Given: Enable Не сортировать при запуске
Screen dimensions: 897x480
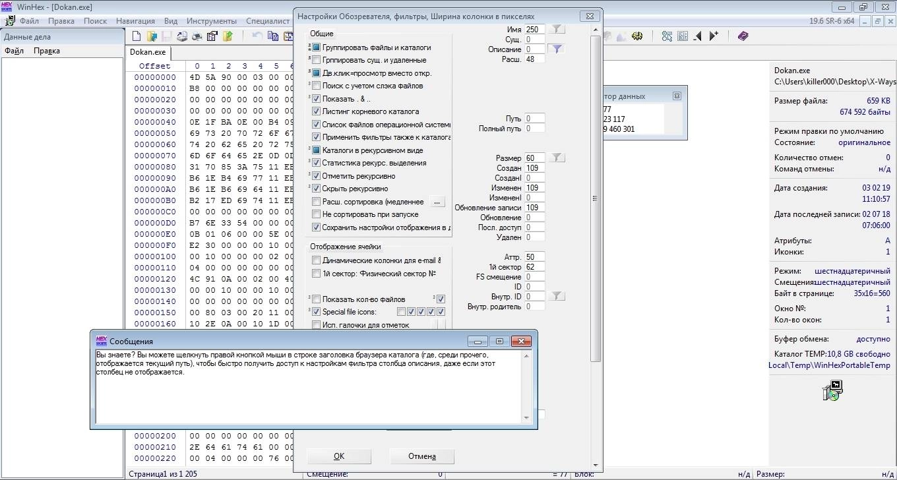Looking at the screenshot, I should [x=316, y=214].
